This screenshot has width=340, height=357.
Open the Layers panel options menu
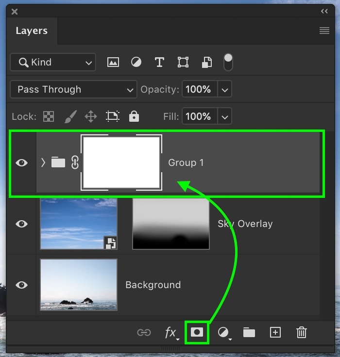[x=324, y=31]
